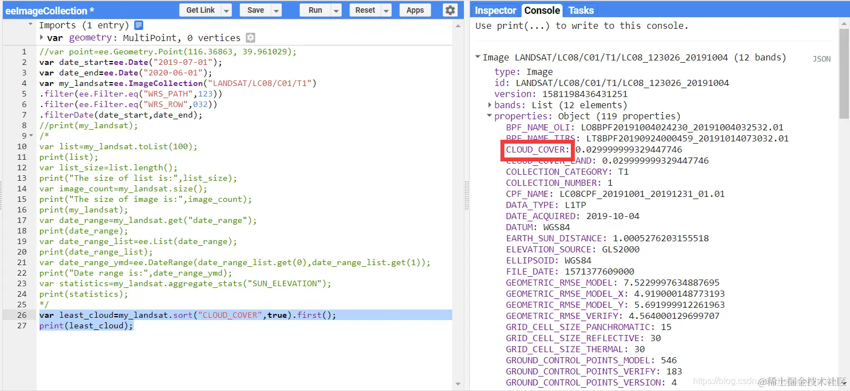Run the script with Run button
The width and height of the screenshot is (850, 391).
click(x=316, y=10)
